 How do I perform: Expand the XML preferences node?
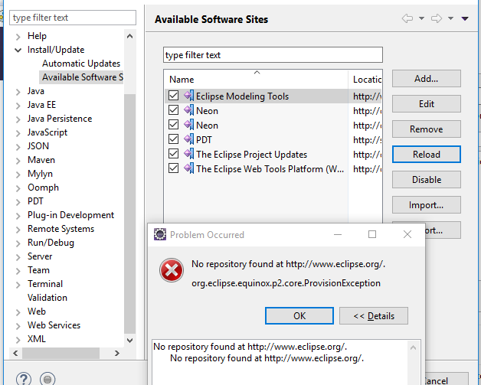[x=18, y=340]
